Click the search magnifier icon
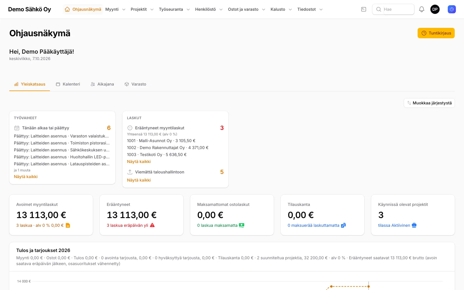464x290 pixels. (379, 9)
